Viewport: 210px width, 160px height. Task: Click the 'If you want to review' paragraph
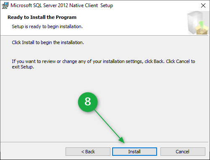coord(103,64)
